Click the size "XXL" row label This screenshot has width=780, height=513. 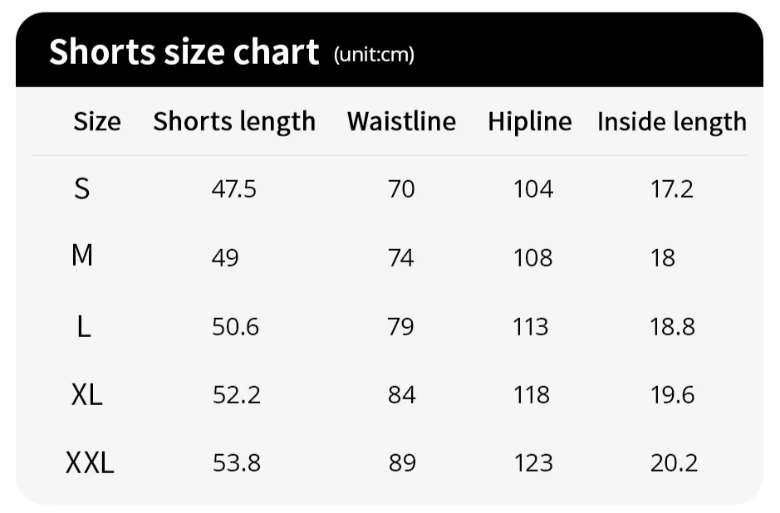point(90,462)
